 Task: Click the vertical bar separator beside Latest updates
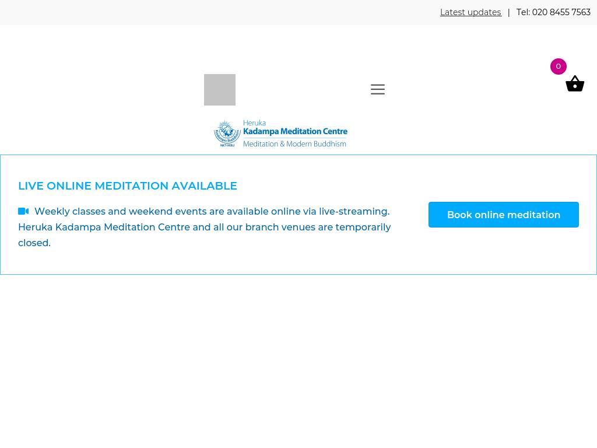[508, 12]
